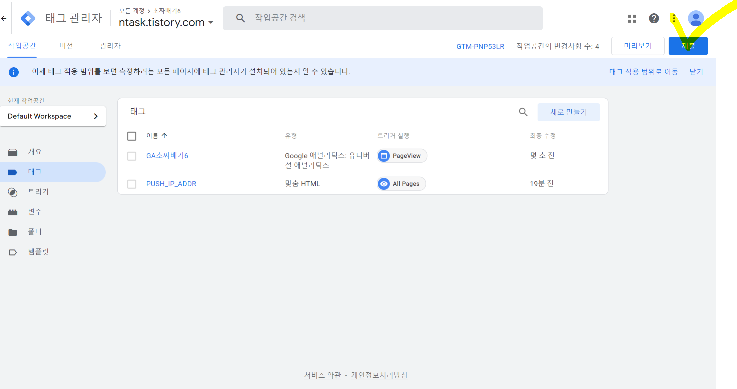Screen dimensions: 737x389
Task: Sort tags by 이름 column arrow
Action: click(164, 136)
